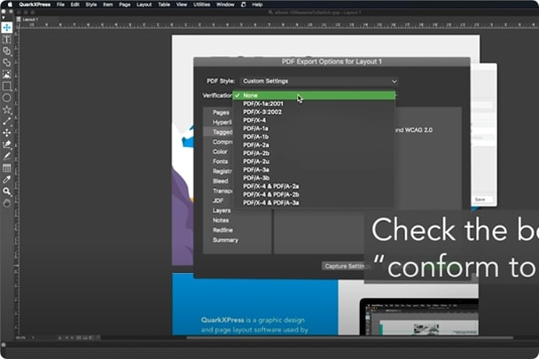The width and height of the screenshot is (539, 359).
Task: Open Tagged in the options list
Action: click(223, 132)
